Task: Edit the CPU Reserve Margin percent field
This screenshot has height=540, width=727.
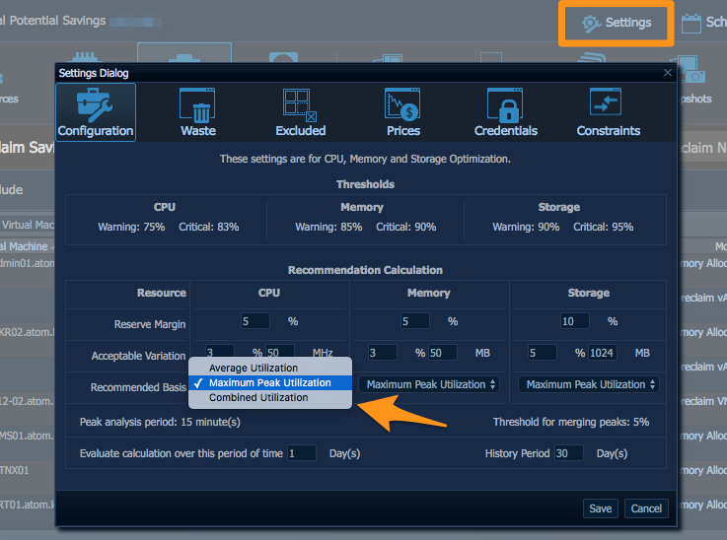Action: point(255,321)
